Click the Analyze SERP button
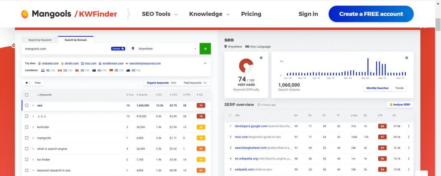 pyautogui.click(x=400, y=105)
